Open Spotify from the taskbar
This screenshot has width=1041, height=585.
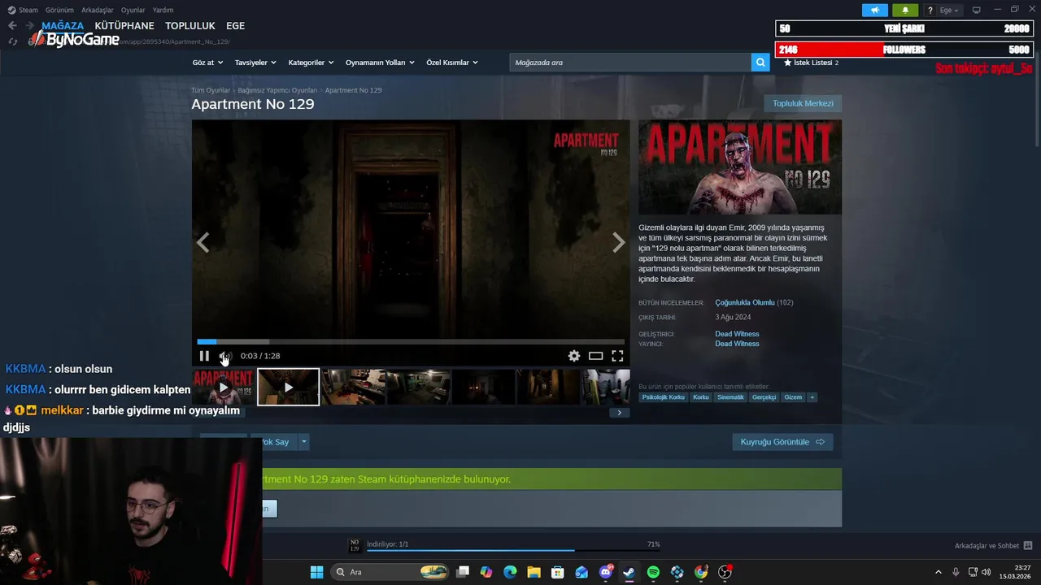pyautogui.click(x=653, y=572)
